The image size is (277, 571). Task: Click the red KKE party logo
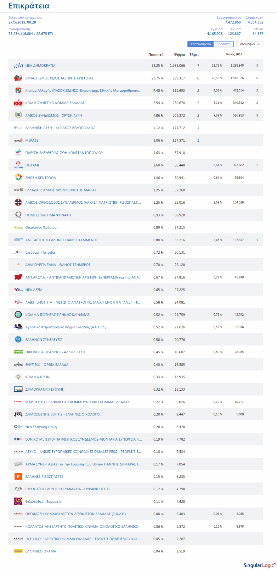click(x=18, y=103)
